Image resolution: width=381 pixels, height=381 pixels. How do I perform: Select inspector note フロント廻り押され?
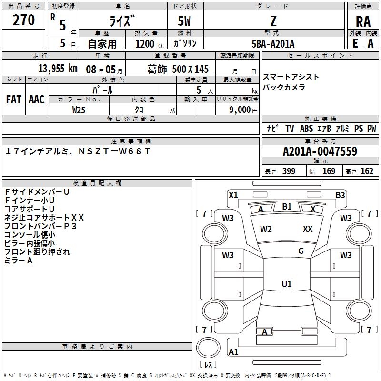click(37, 252)
